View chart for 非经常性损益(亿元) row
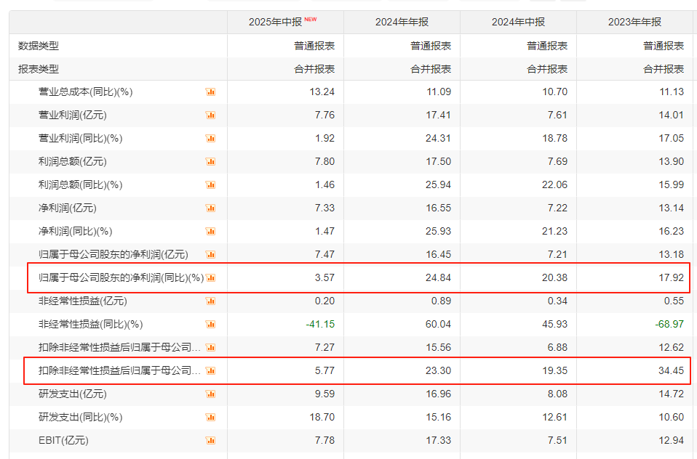 click(x=211, y=301)
